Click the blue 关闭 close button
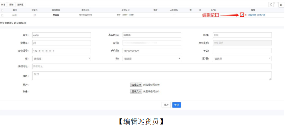The image size is (290, 126). 176,105
